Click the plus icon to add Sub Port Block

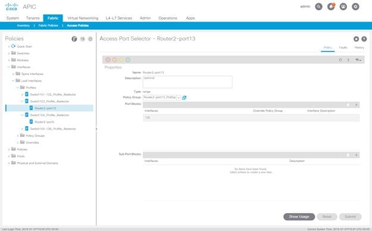356,155
